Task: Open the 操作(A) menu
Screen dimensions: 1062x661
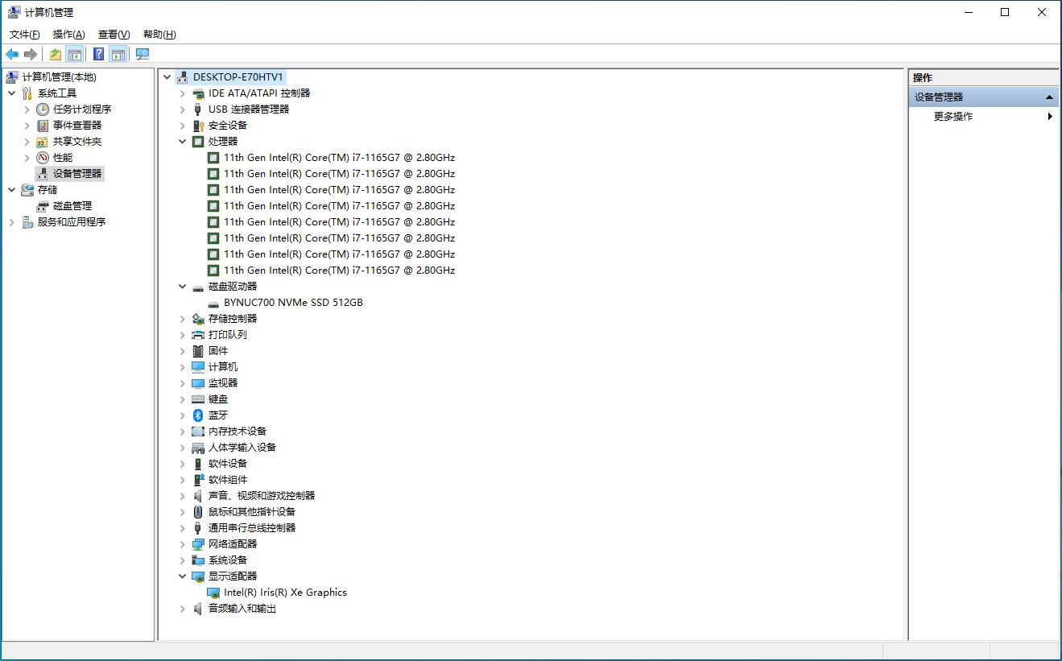Action: tap(68, 34)
